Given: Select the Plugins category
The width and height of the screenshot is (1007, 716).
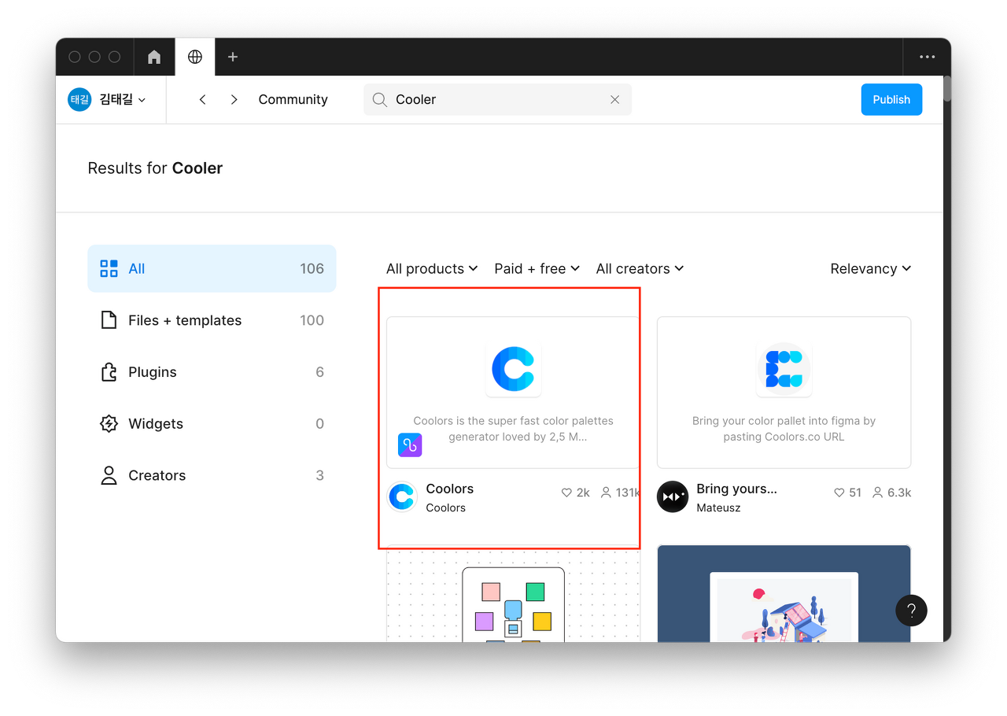Looking at the screenshot, I should (x=212, y=372).
